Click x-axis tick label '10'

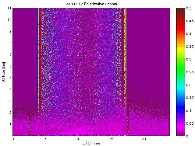point(78,139)
